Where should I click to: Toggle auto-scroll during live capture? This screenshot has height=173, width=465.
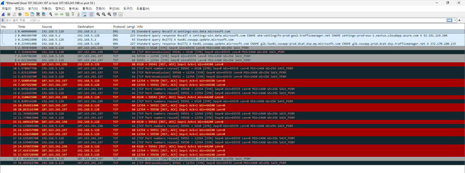[x=84, y=14]
